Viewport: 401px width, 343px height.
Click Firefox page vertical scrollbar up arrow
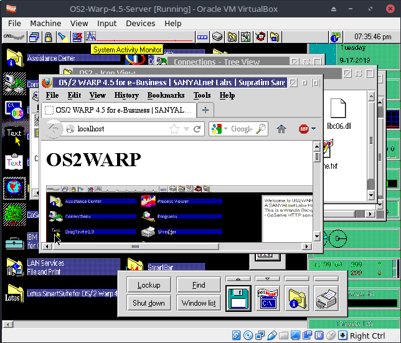316,147
